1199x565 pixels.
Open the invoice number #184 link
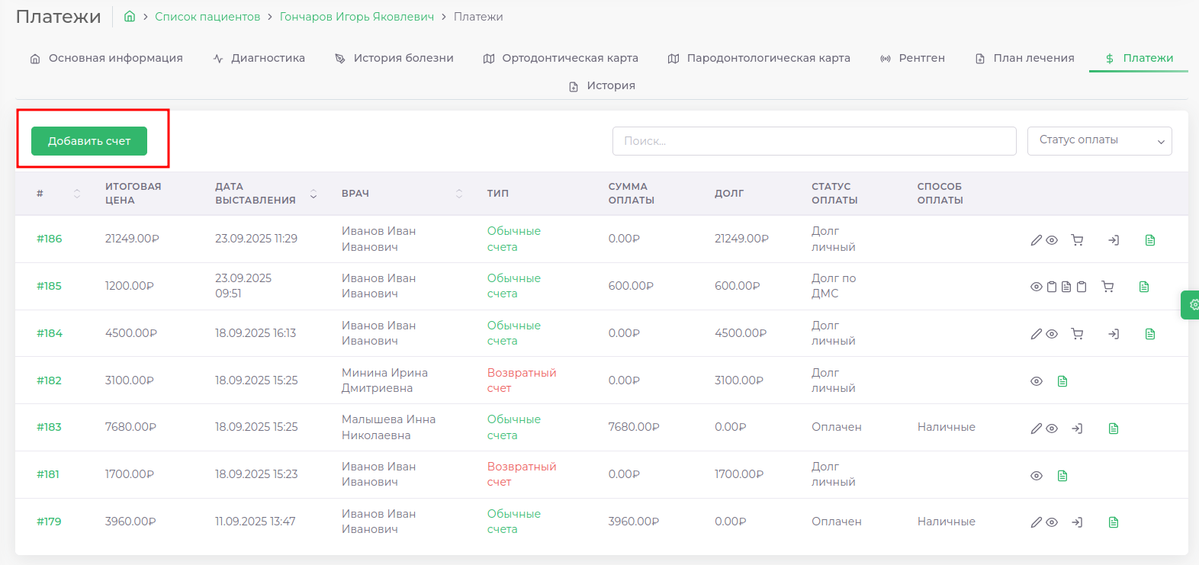pos(50,333)
